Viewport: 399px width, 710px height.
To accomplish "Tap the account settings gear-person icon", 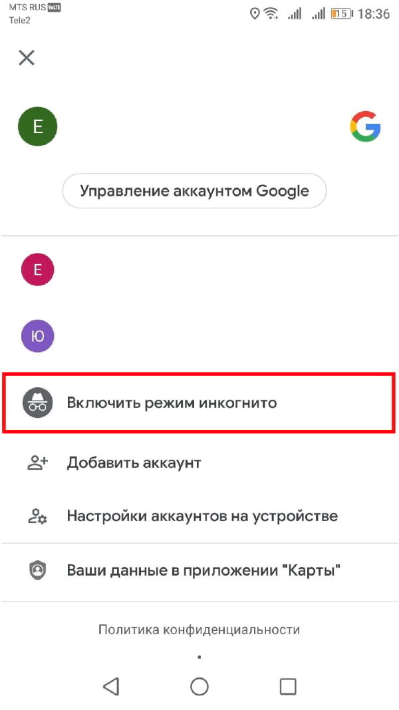I will 38,516.
